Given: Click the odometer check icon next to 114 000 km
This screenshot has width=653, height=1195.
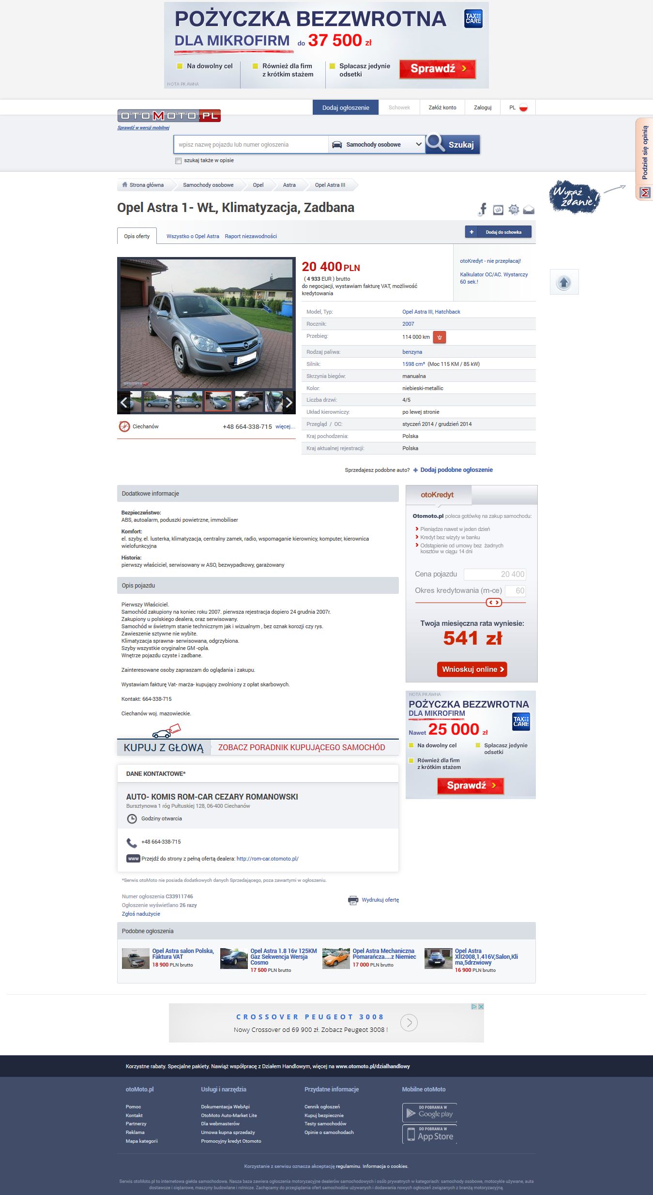Looking at the screenshot, I should pyautogui.click(x=440, y=337).
